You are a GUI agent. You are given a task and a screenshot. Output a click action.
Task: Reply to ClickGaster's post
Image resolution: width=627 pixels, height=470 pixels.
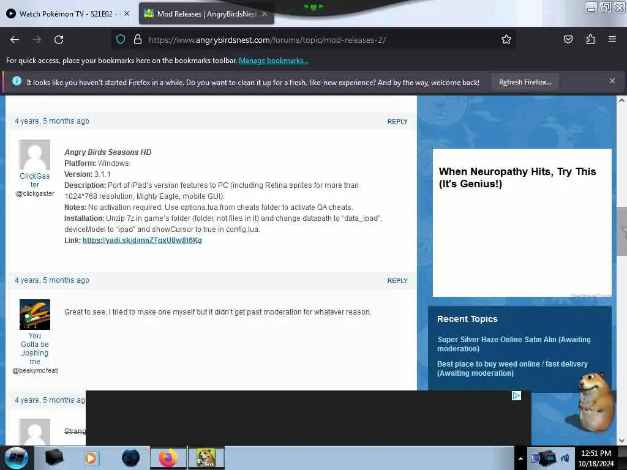397,122
